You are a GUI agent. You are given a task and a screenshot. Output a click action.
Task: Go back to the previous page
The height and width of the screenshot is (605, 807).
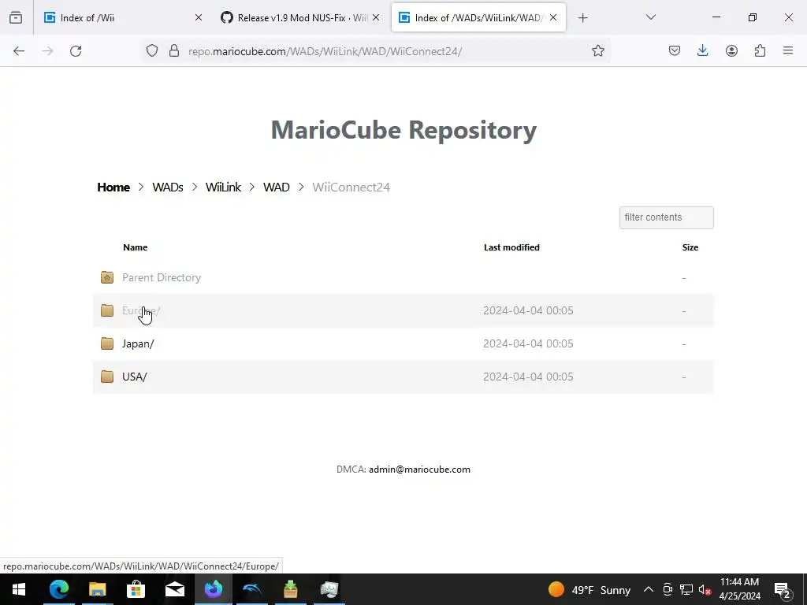pos(19,51)
